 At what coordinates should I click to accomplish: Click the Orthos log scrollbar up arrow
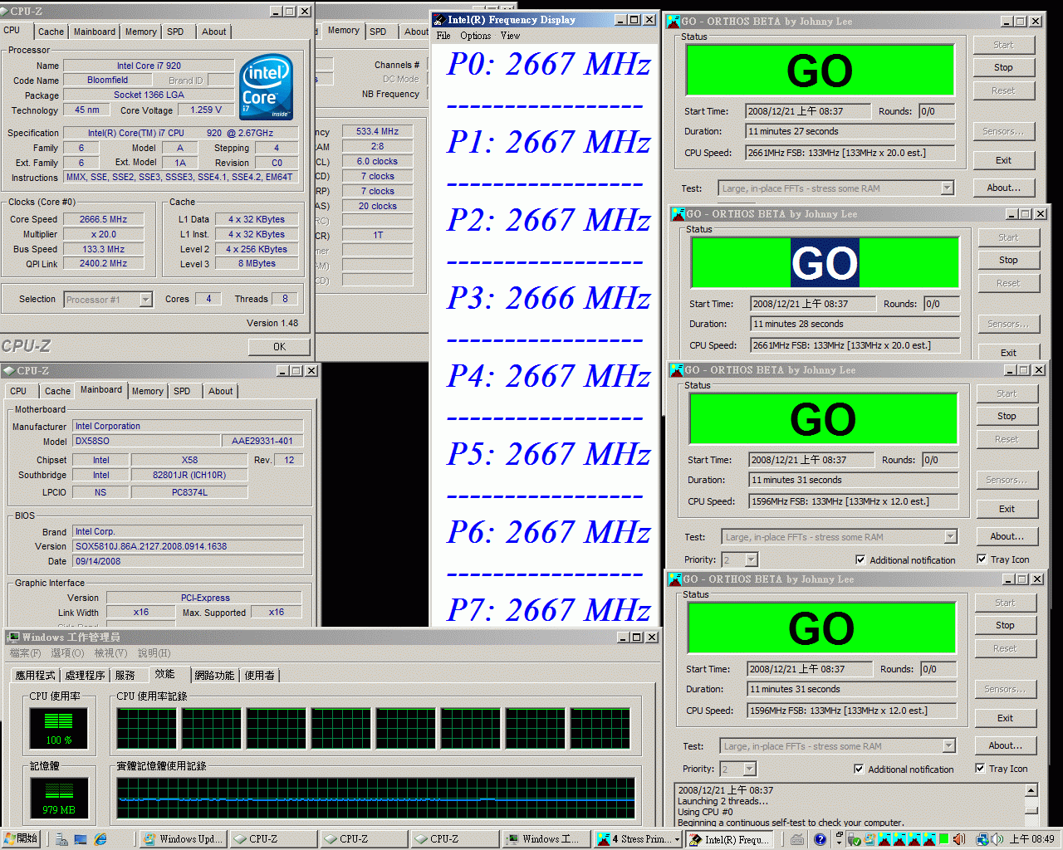(x=1031, y=790)
